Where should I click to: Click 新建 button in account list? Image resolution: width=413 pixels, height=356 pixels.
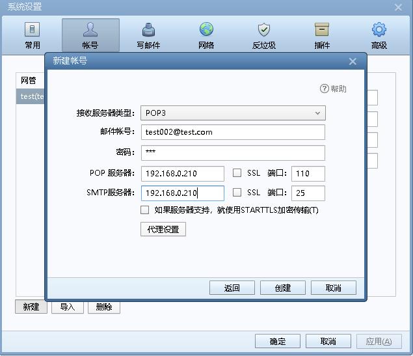31,307
